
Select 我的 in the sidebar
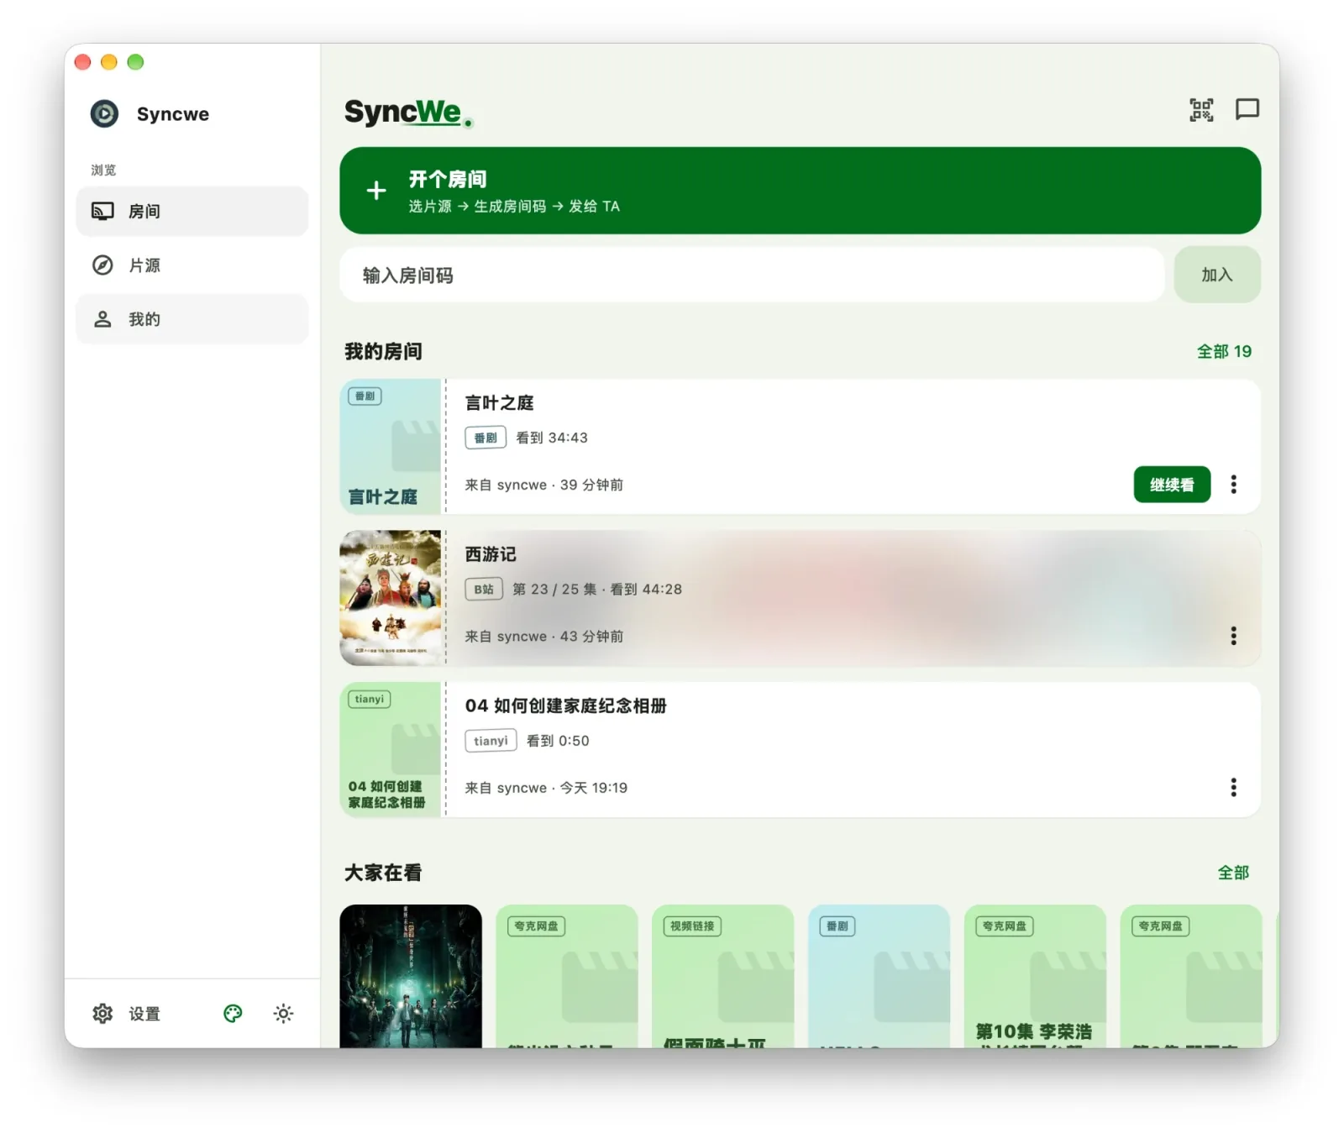point(192,319)
